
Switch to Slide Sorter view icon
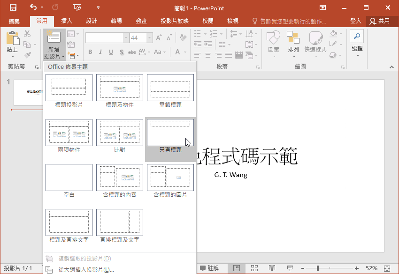click(x=254, y=268)
